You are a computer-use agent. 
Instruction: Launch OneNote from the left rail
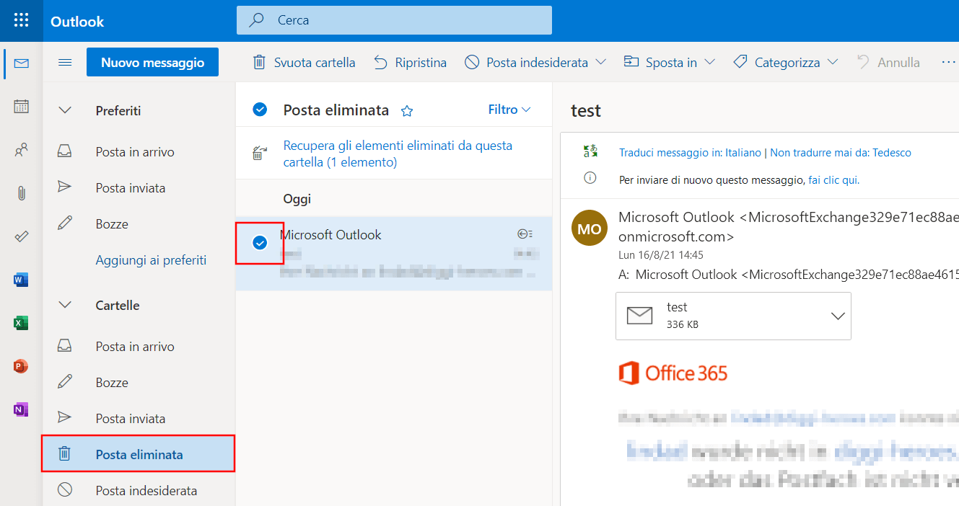(x=21, y=409)
